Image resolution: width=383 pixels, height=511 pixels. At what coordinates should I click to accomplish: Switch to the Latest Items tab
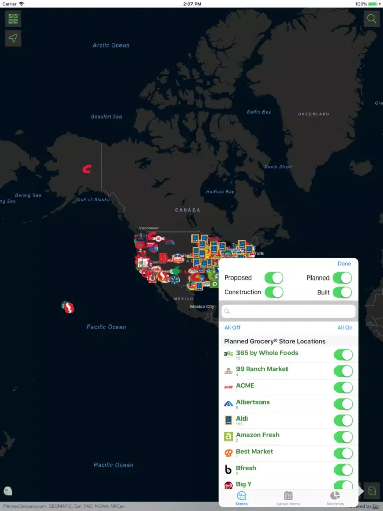(288, 498)
